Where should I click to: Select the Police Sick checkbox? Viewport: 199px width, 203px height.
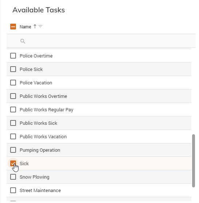click(x=13, y=69)
